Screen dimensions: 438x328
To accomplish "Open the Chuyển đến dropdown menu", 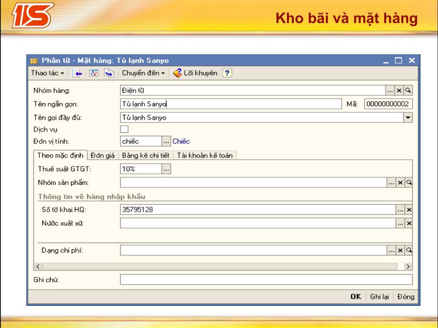I will tap(143, 73).
